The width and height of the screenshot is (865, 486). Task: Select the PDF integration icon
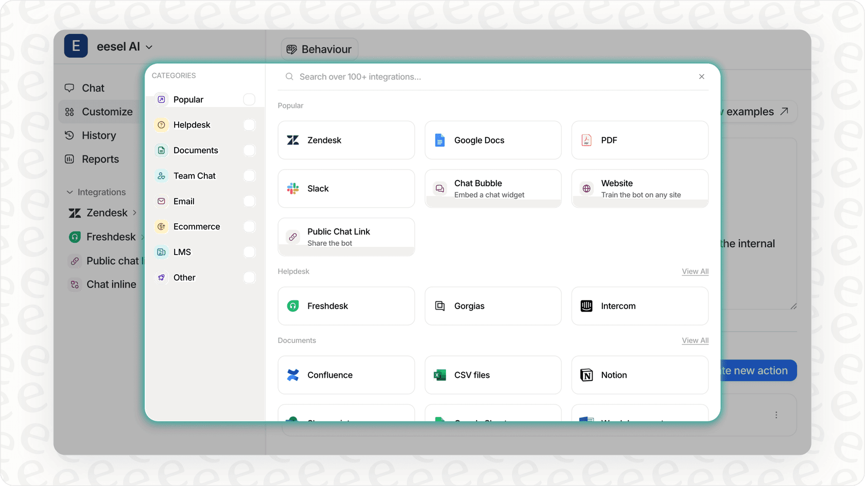click(x=586, y=140)
